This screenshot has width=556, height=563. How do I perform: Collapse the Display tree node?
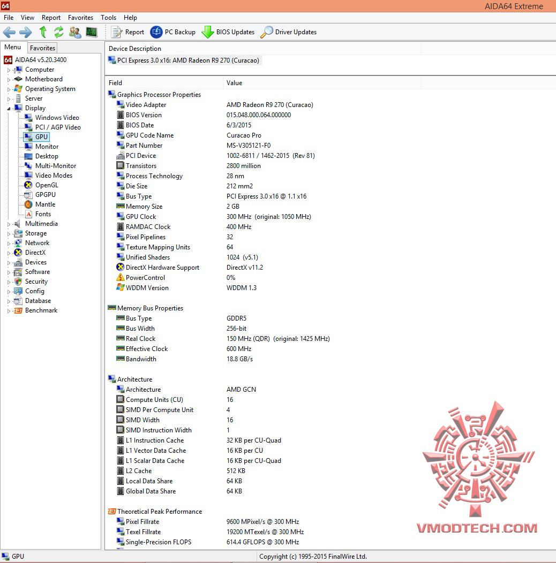9,109
